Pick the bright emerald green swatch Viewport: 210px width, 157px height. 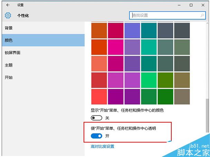(149, 80)
